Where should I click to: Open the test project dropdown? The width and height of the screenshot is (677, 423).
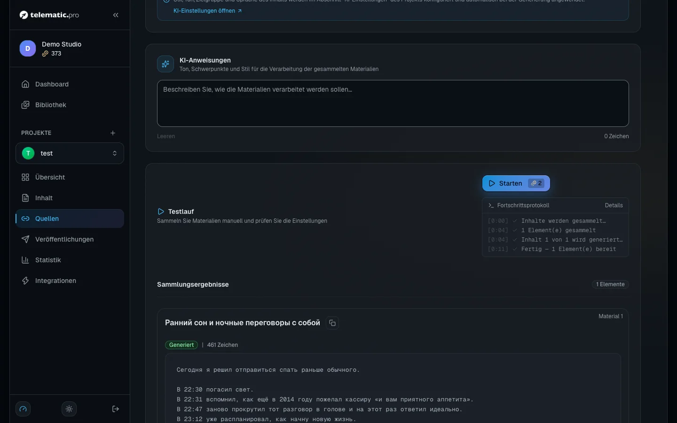[70, 153]
